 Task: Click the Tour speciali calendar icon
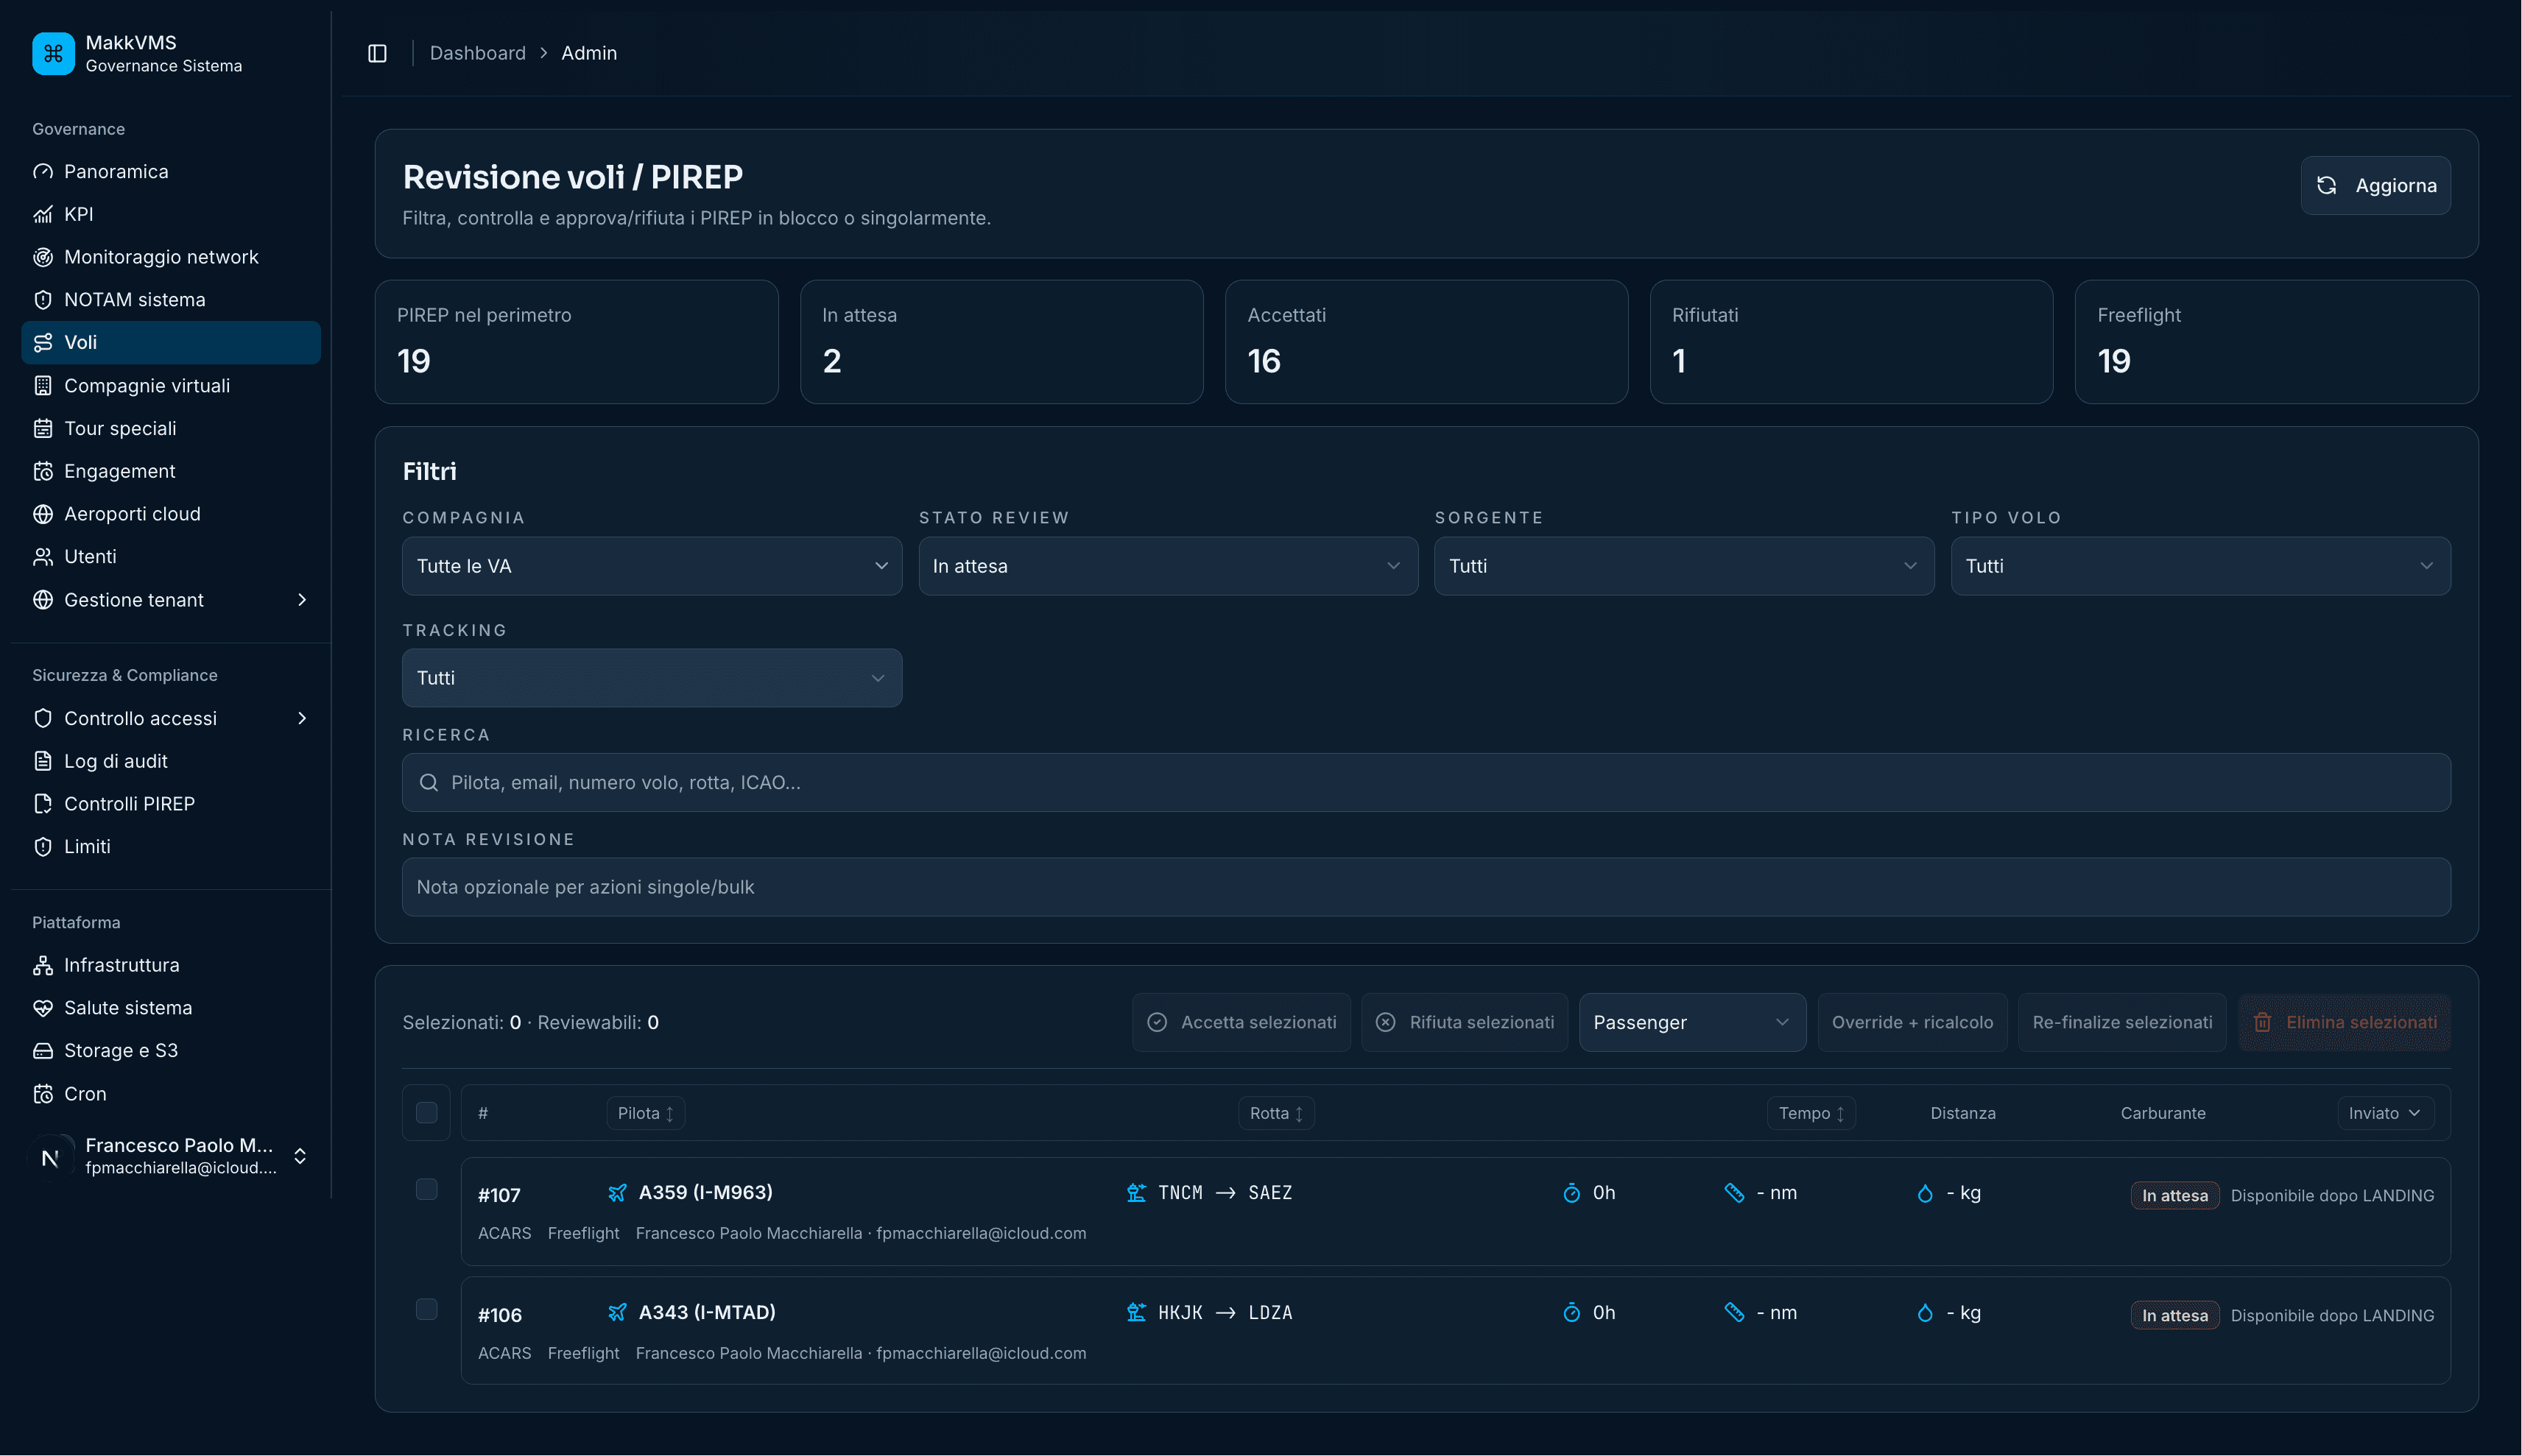coord(43,428)
